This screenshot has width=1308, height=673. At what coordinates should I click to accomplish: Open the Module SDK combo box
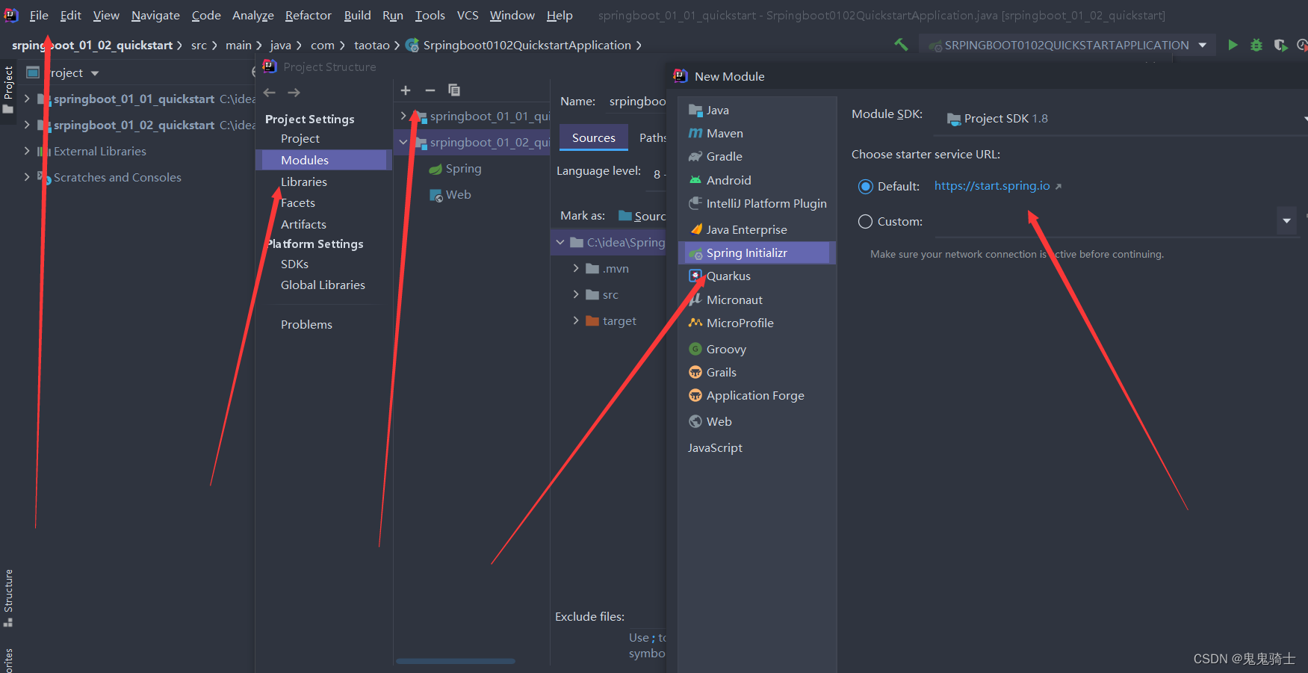point(1121,119)
